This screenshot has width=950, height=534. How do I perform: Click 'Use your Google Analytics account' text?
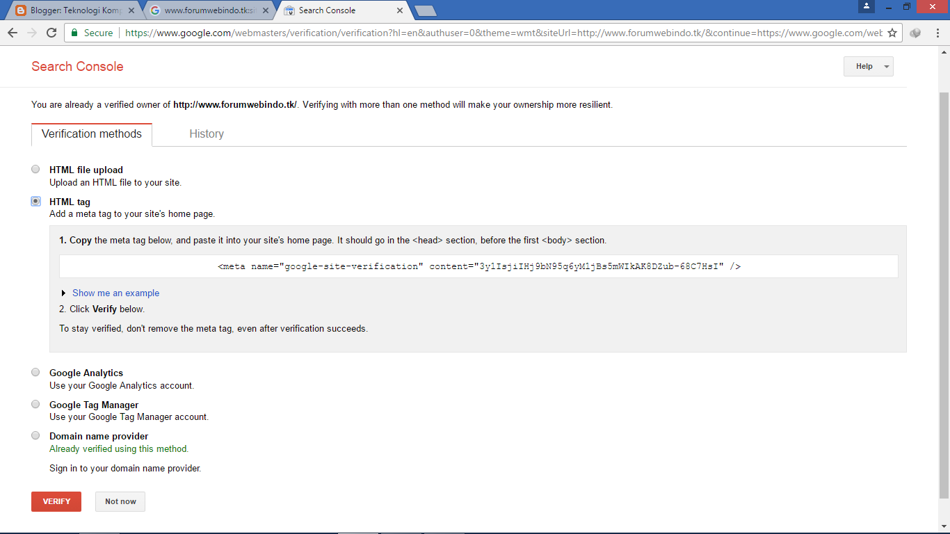pyautogui.click(x=122, y=385)
